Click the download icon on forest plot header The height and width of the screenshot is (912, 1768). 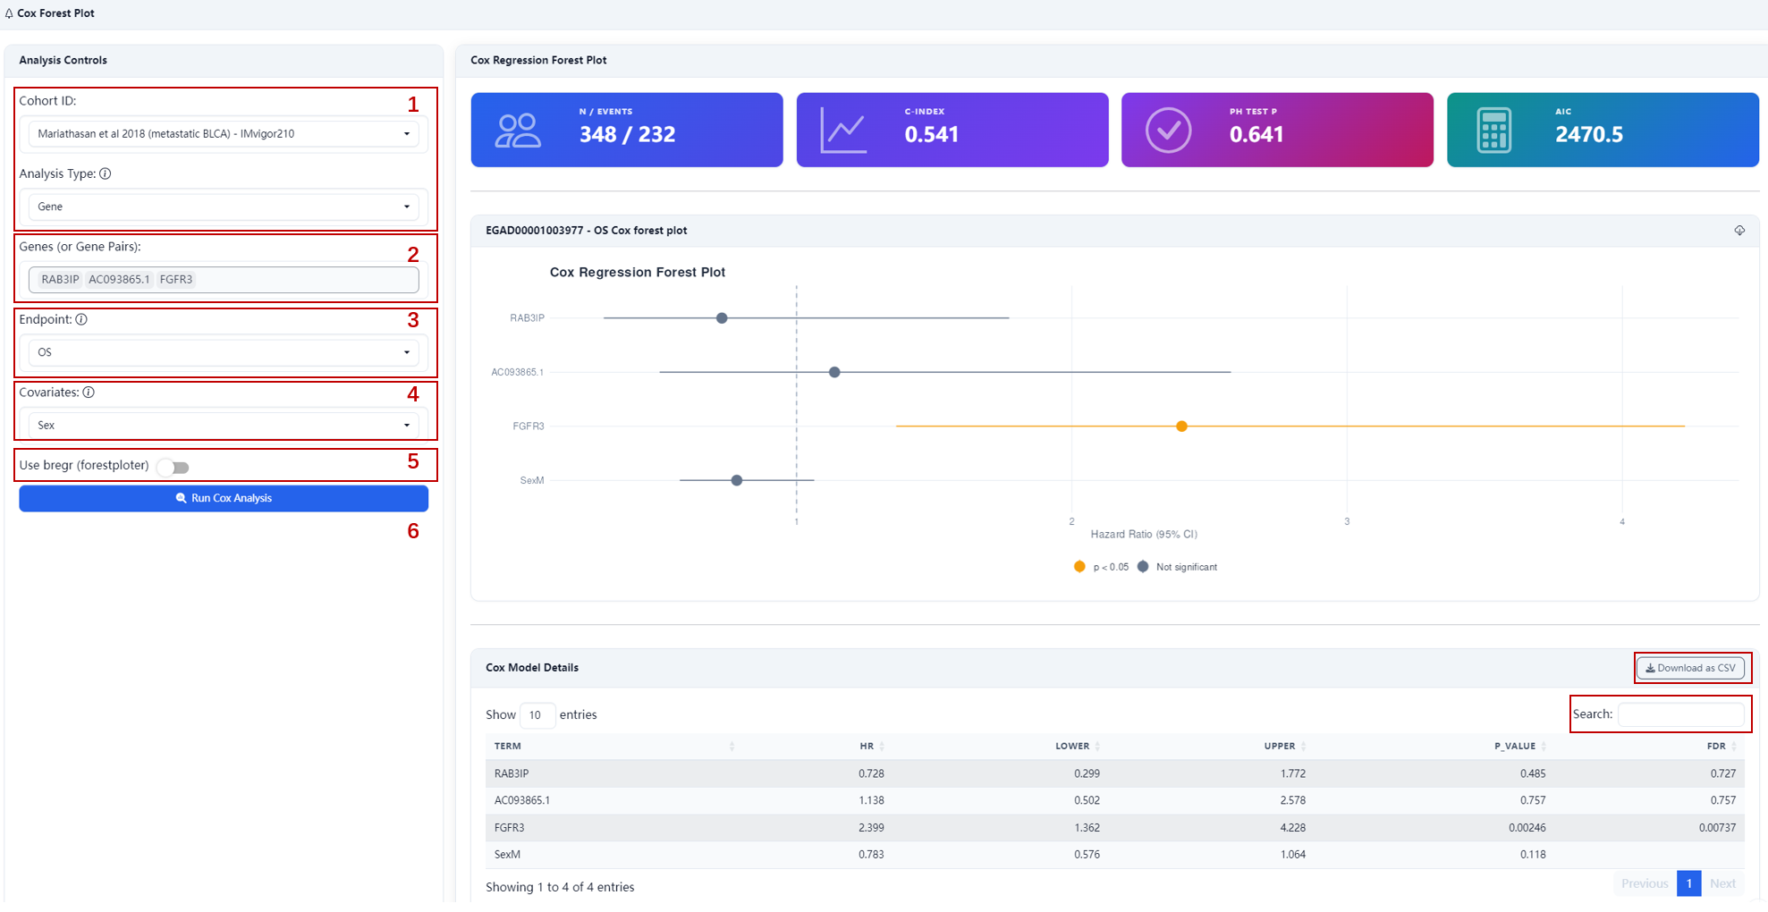click(1739, 230)
